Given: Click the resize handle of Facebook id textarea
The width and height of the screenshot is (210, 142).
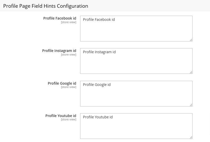Looking at the screenshot, I should coord(191,40).
